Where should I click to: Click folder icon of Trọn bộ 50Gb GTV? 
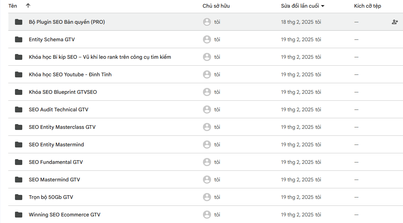(19, 197)
